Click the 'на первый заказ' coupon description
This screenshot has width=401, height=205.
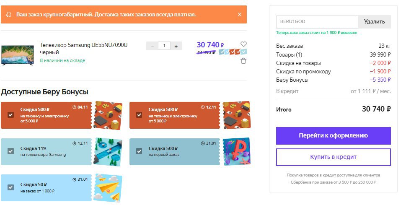click(164, 155)
